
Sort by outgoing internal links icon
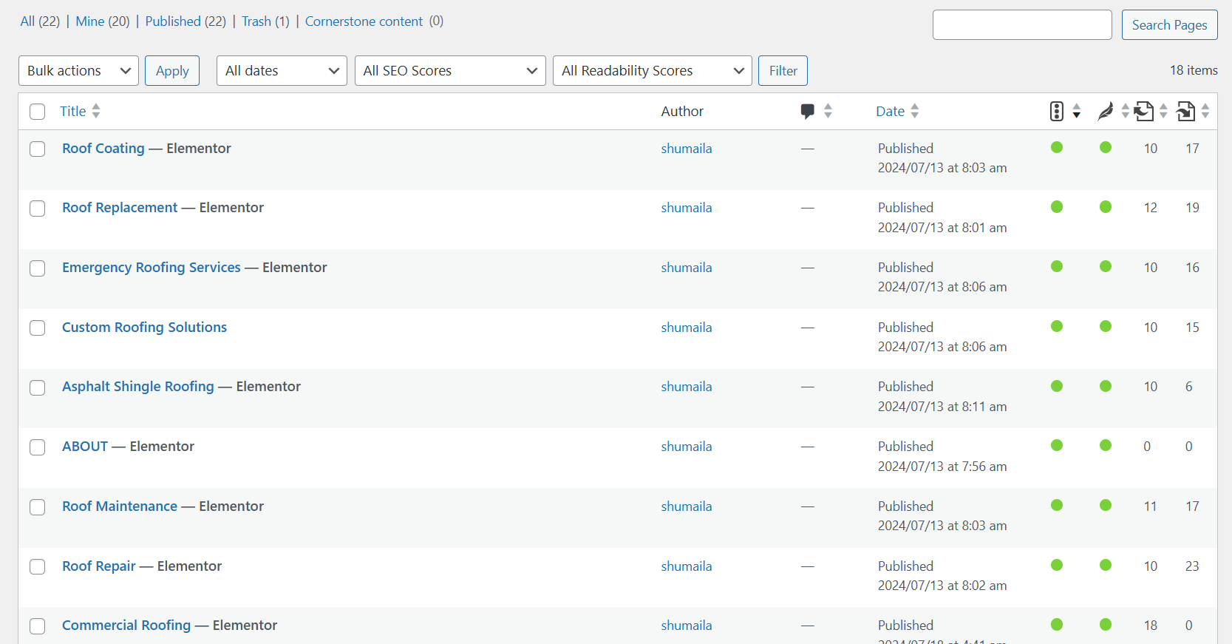pos(1144,111)
